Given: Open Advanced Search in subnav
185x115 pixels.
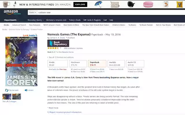Looking at the screenshot, I should click(19, 25).
